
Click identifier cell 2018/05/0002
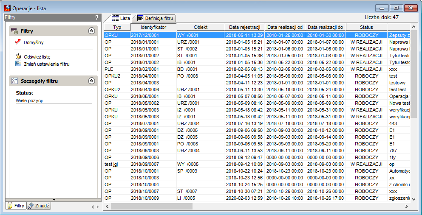153,103
